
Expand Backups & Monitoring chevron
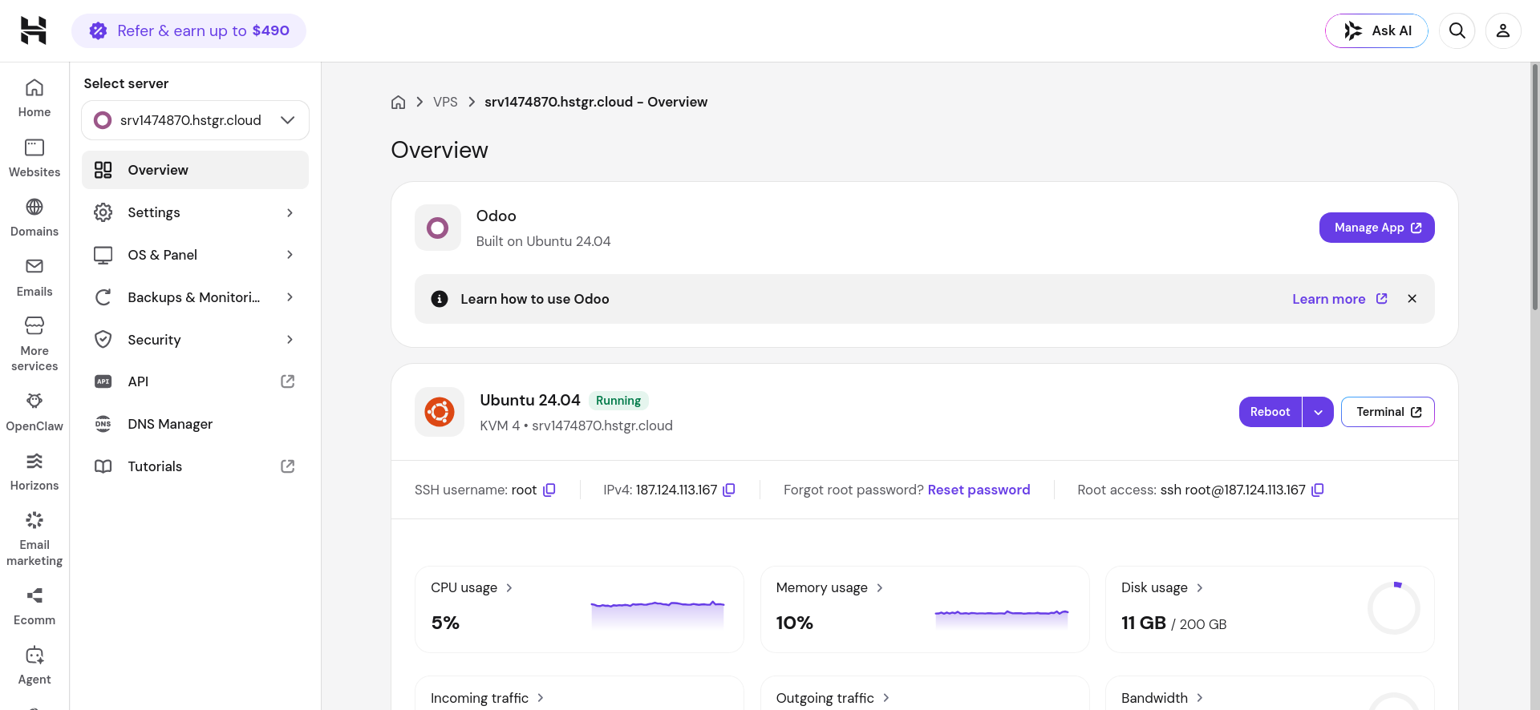pyautogui.click(x=290, y=297)
